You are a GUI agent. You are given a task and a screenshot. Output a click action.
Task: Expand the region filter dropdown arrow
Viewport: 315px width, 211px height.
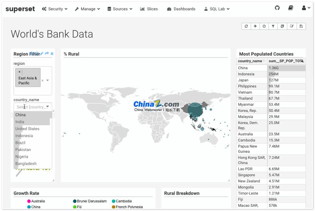[x=48, y=81]
